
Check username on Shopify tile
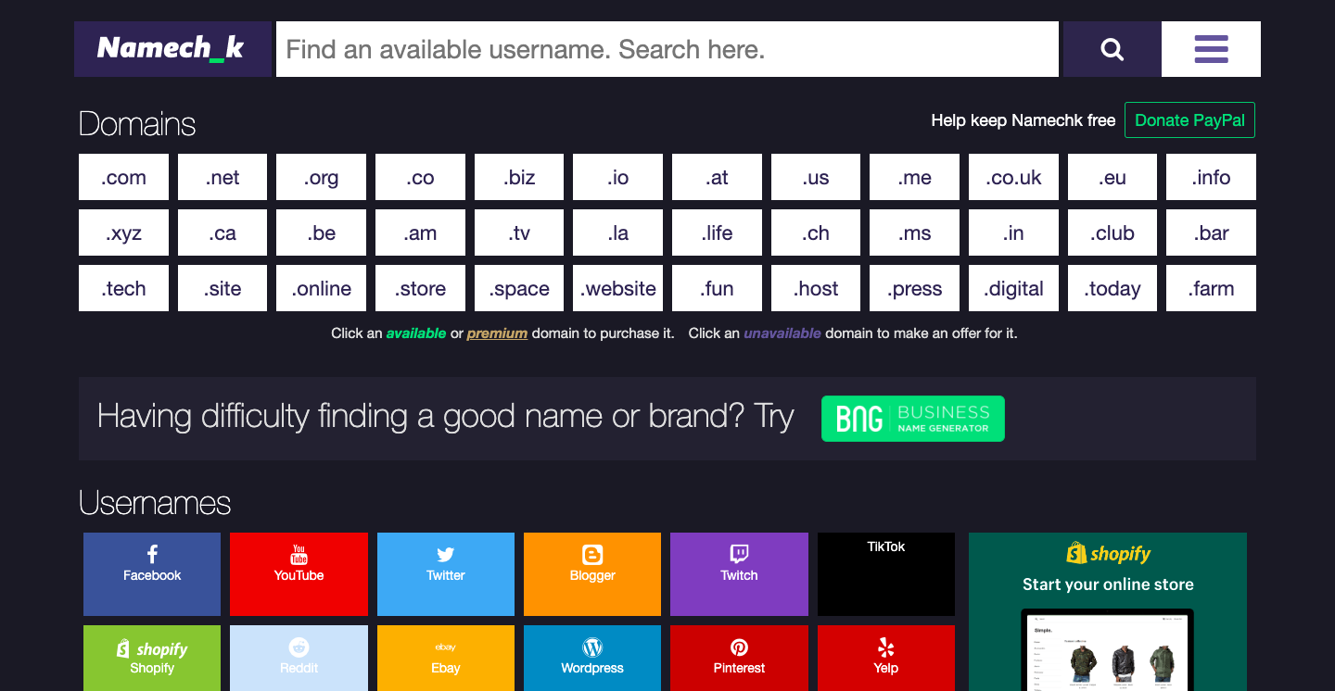point(152,659)
